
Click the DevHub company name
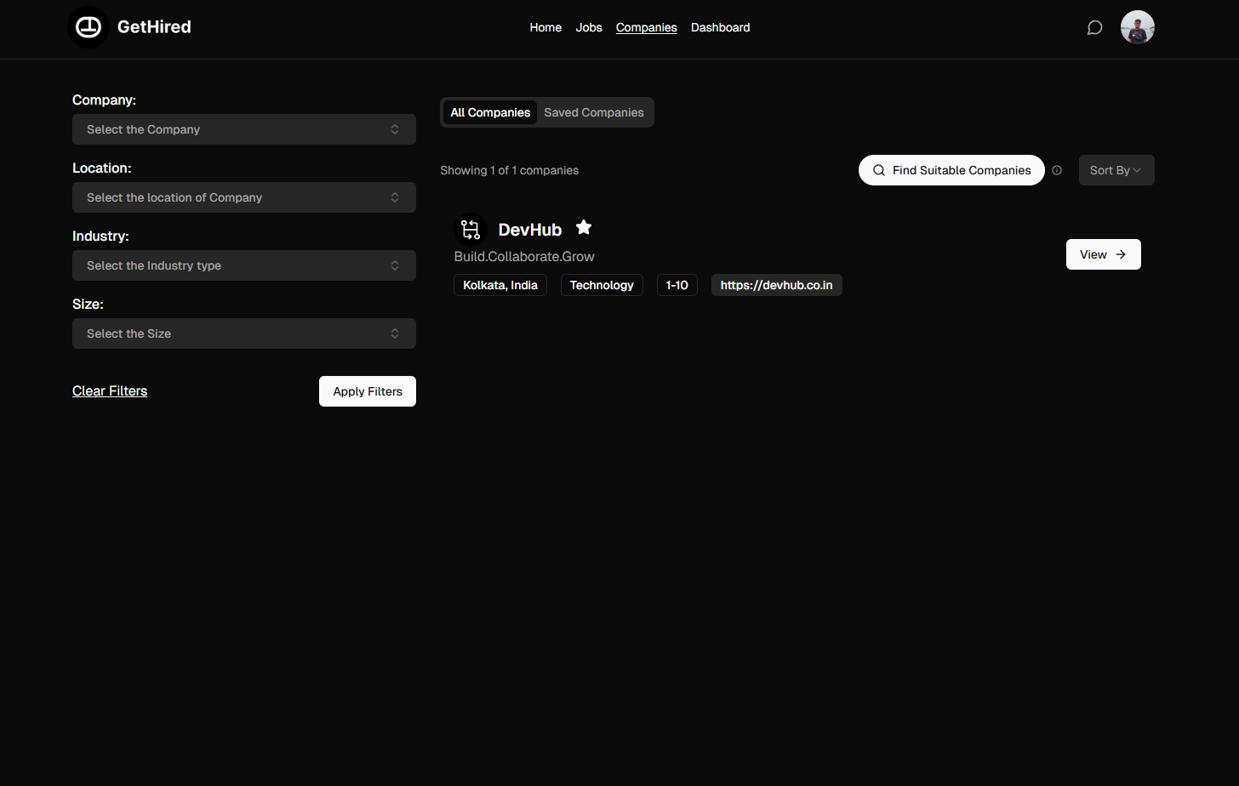[530, 230]
